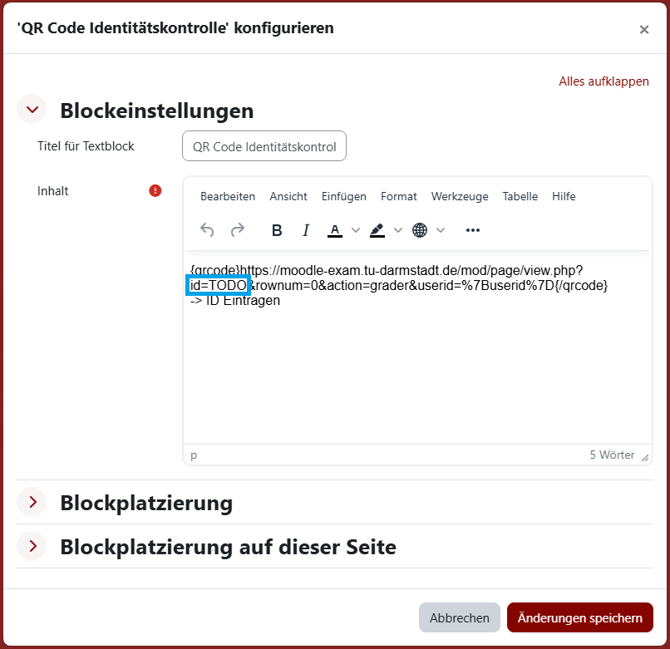Image resolution: width=670 pixels, height=649 pixels.
Task: Open the Einfügen menu
Action: coord(344,196)
